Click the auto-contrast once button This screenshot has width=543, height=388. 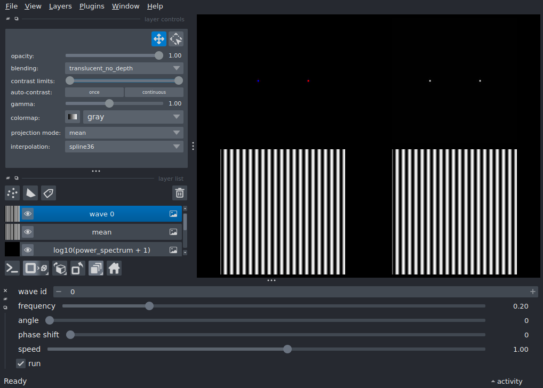point(94,92)
